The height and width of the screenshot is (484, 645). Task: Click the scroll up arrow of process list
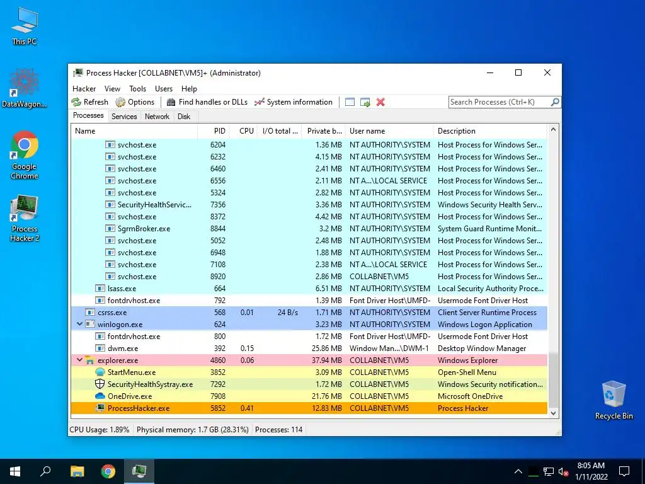(553, 129)
